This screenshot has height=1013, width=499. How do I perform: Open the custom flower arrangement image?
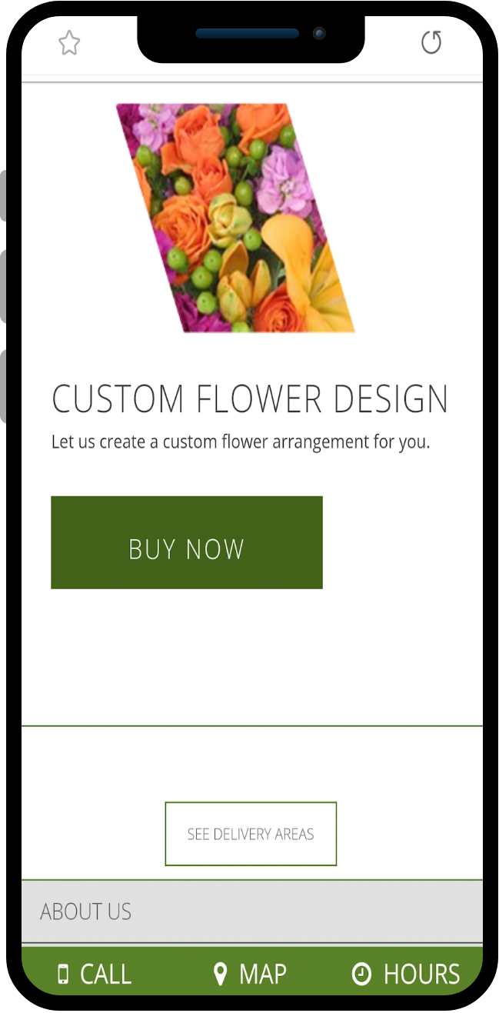pyautogui.click(x=235, y=218)
